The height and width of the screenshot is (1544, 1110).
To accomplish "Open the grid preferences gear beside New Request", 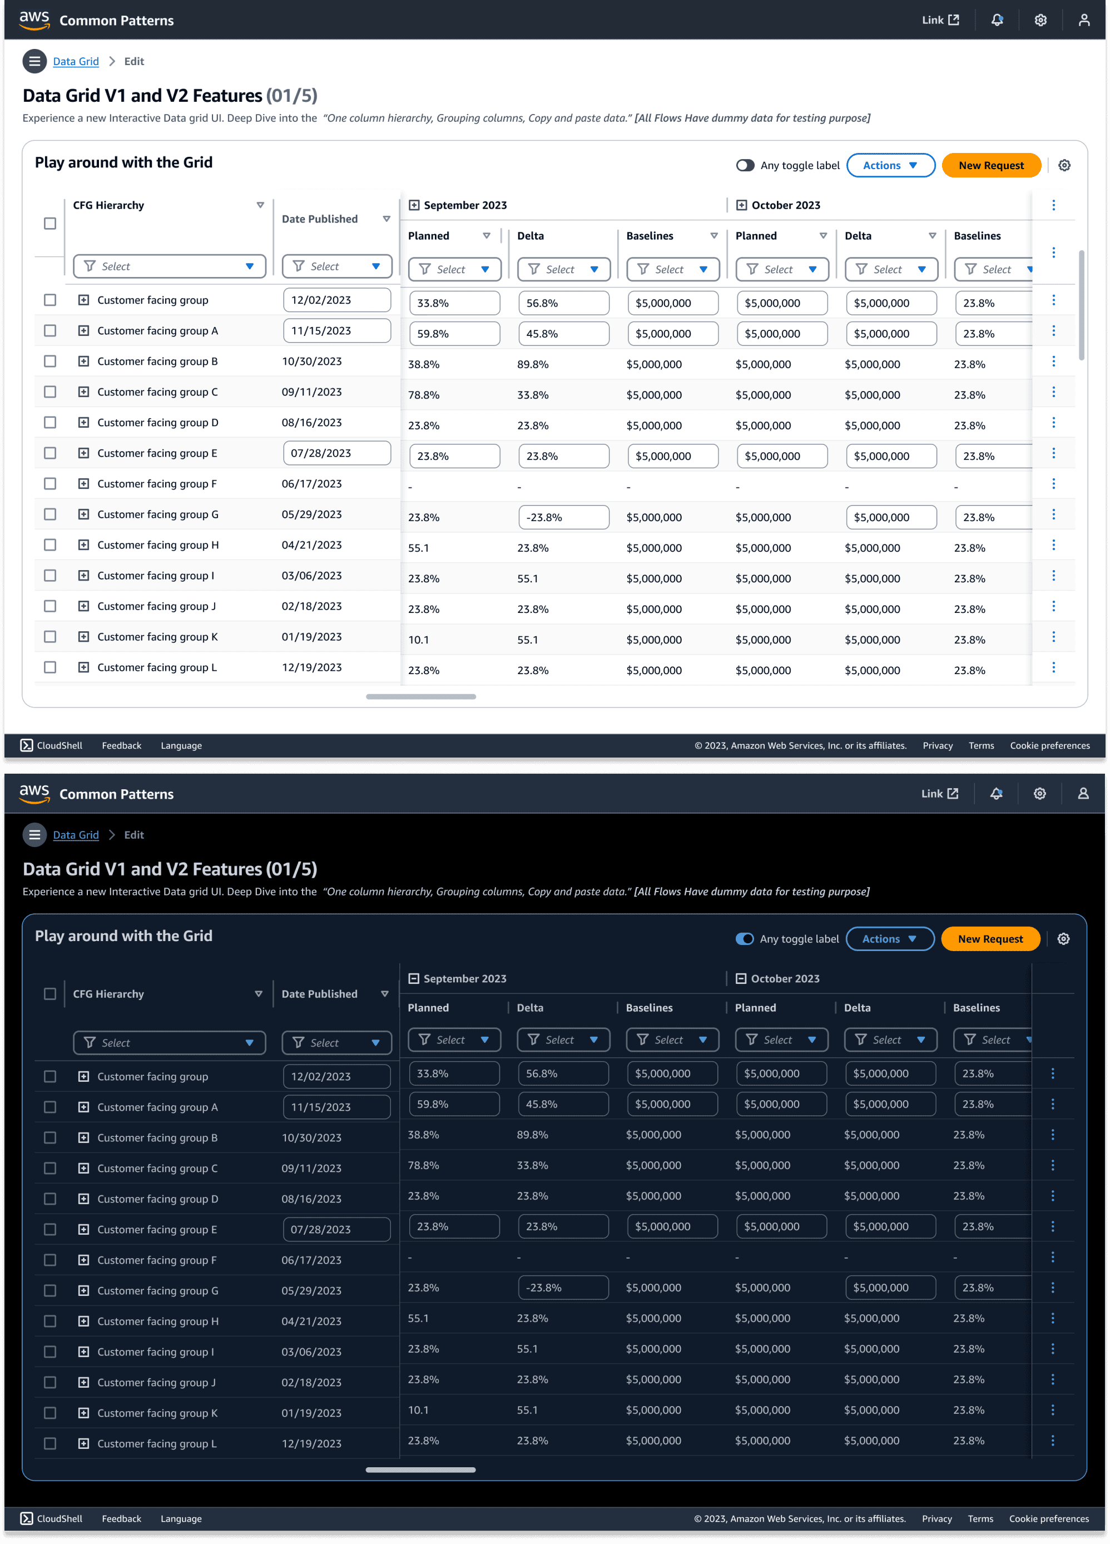I will click(x=1064, y=165).
